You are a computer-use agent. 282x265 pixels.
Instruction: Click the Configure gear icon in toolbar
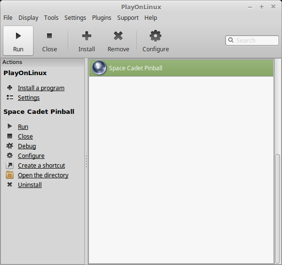tap(156, 36)
